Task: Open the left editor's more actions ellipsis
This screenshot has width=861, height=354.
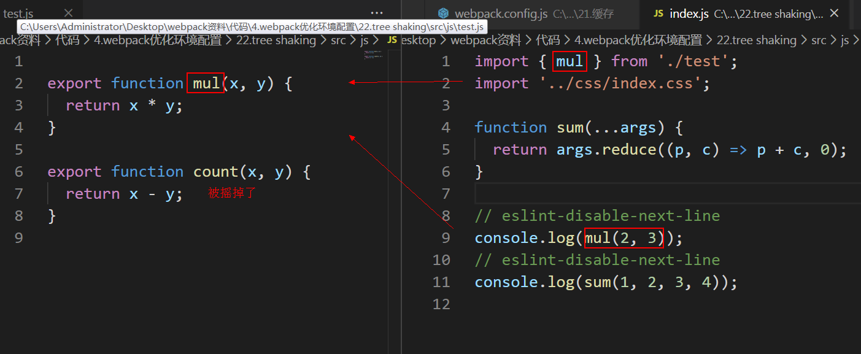Action: [377, 13]
